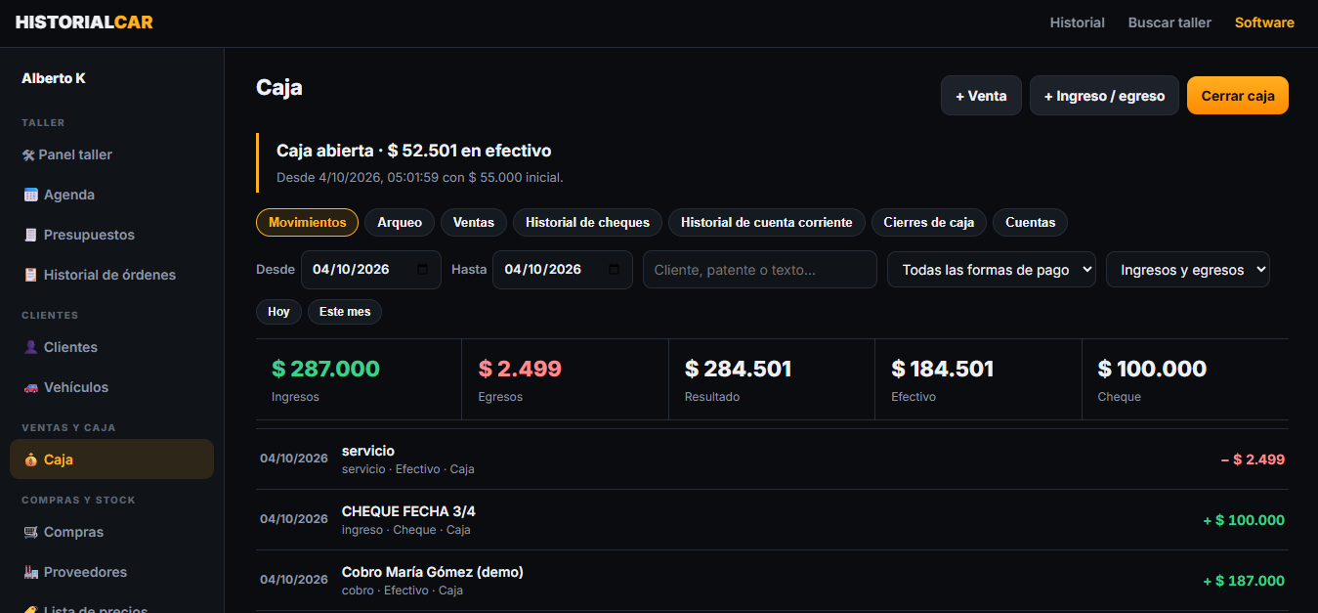
Task: Open Vehículos in the sidebar
Action: pyautogui.click(x=112, y=387)
